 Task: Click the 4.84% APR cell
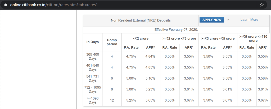[150, 56]
